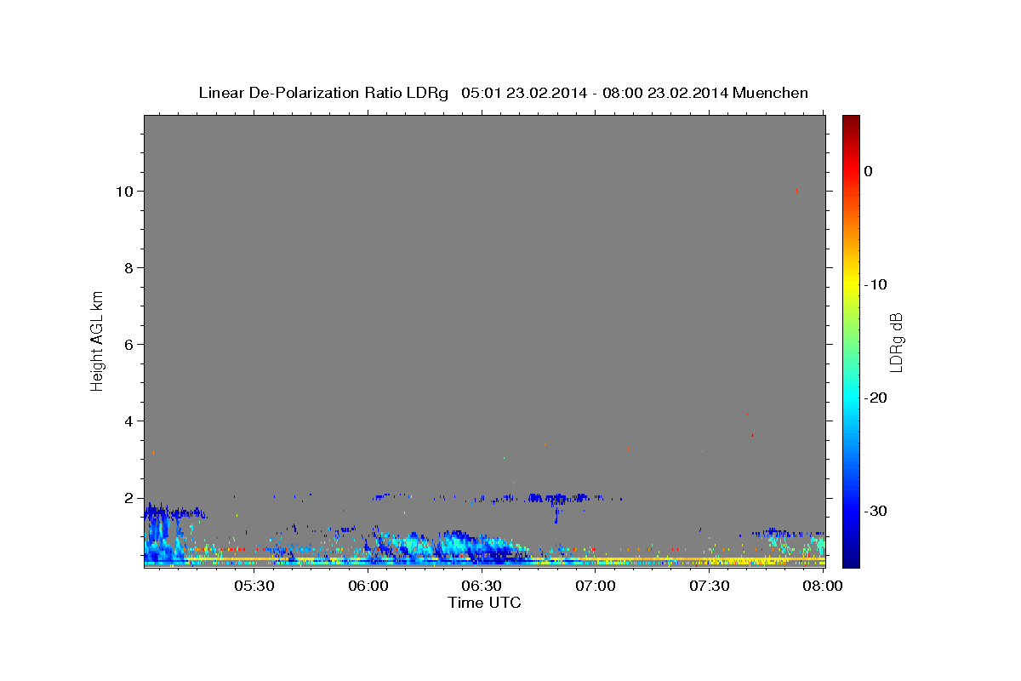Click the colorbar tick label -20
Image resolution: width=1021 pixels, height=681 pixels.
876,398
